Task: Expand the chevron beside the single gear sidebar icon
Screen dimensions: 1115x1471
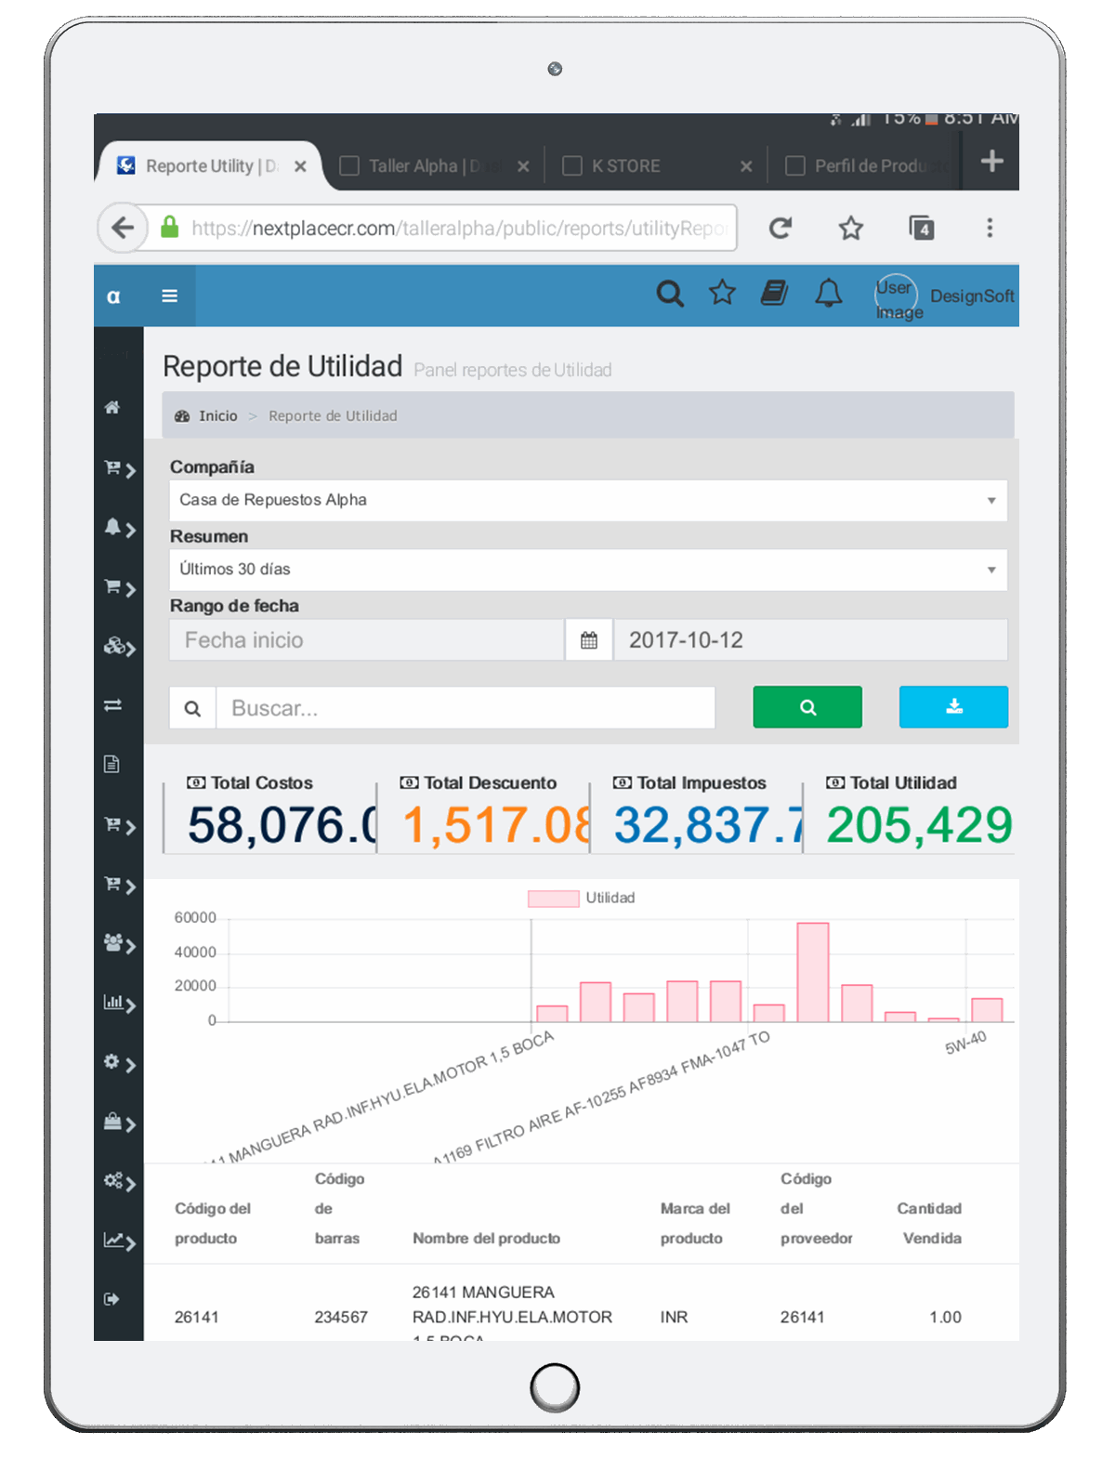Action: [131, 1065]
